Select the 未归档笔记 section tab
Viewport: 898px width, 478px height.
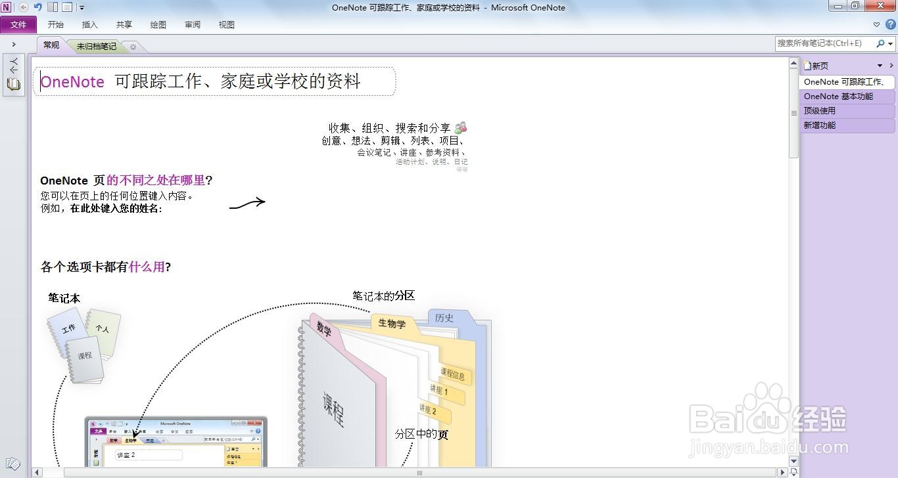pyautogui.click(x=97, y=46)
